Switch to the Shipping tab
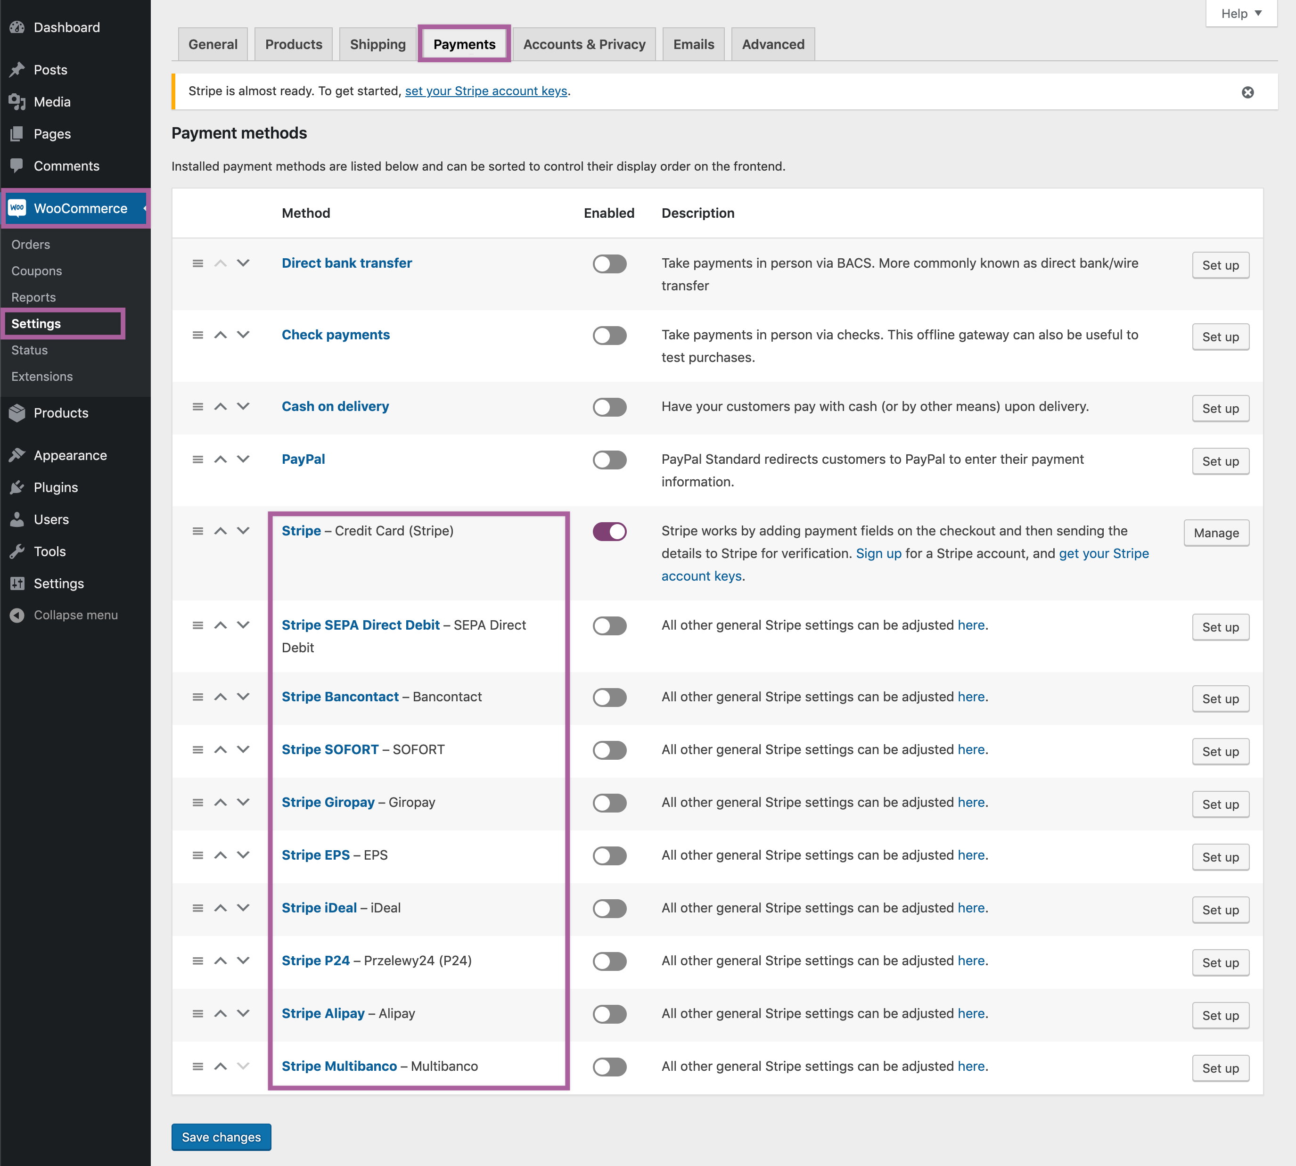Image resolution: width=1296 pixels, height=1166 pixels. [377, 44]
